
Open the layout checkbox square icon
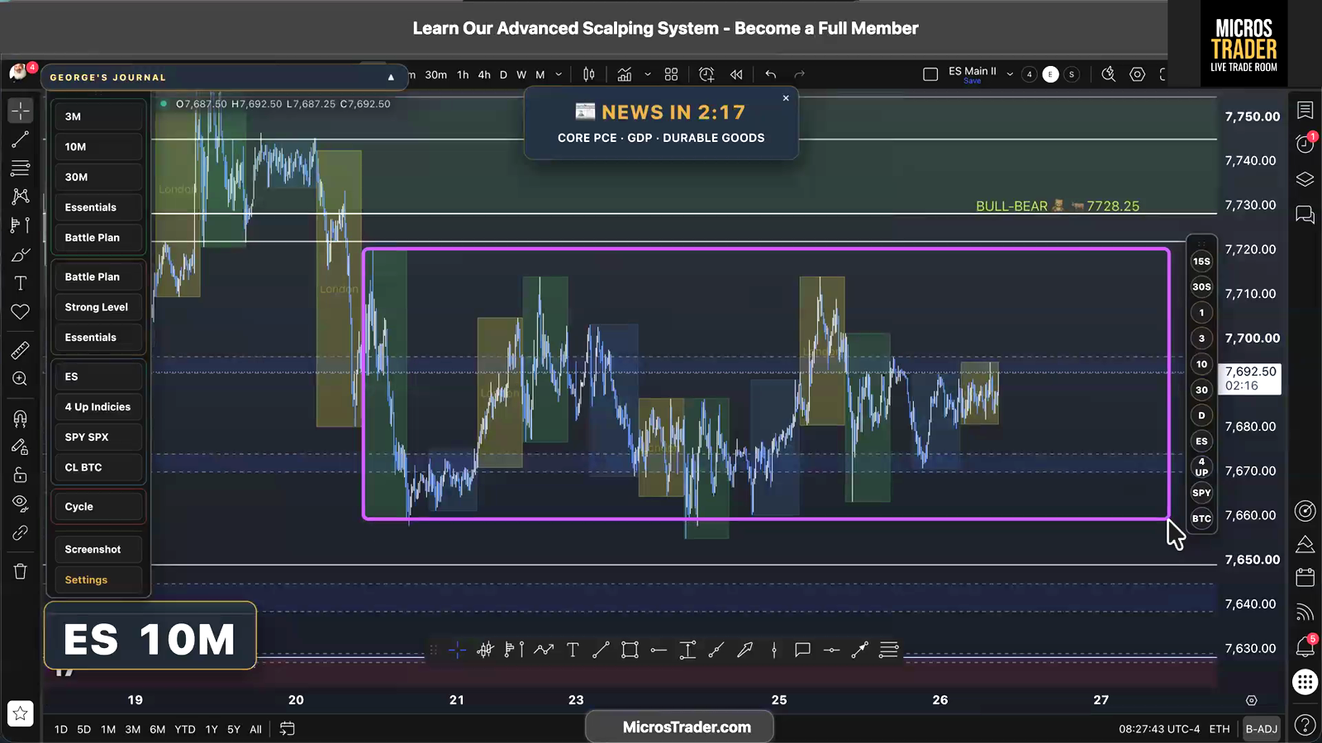[x=930, y=74]
